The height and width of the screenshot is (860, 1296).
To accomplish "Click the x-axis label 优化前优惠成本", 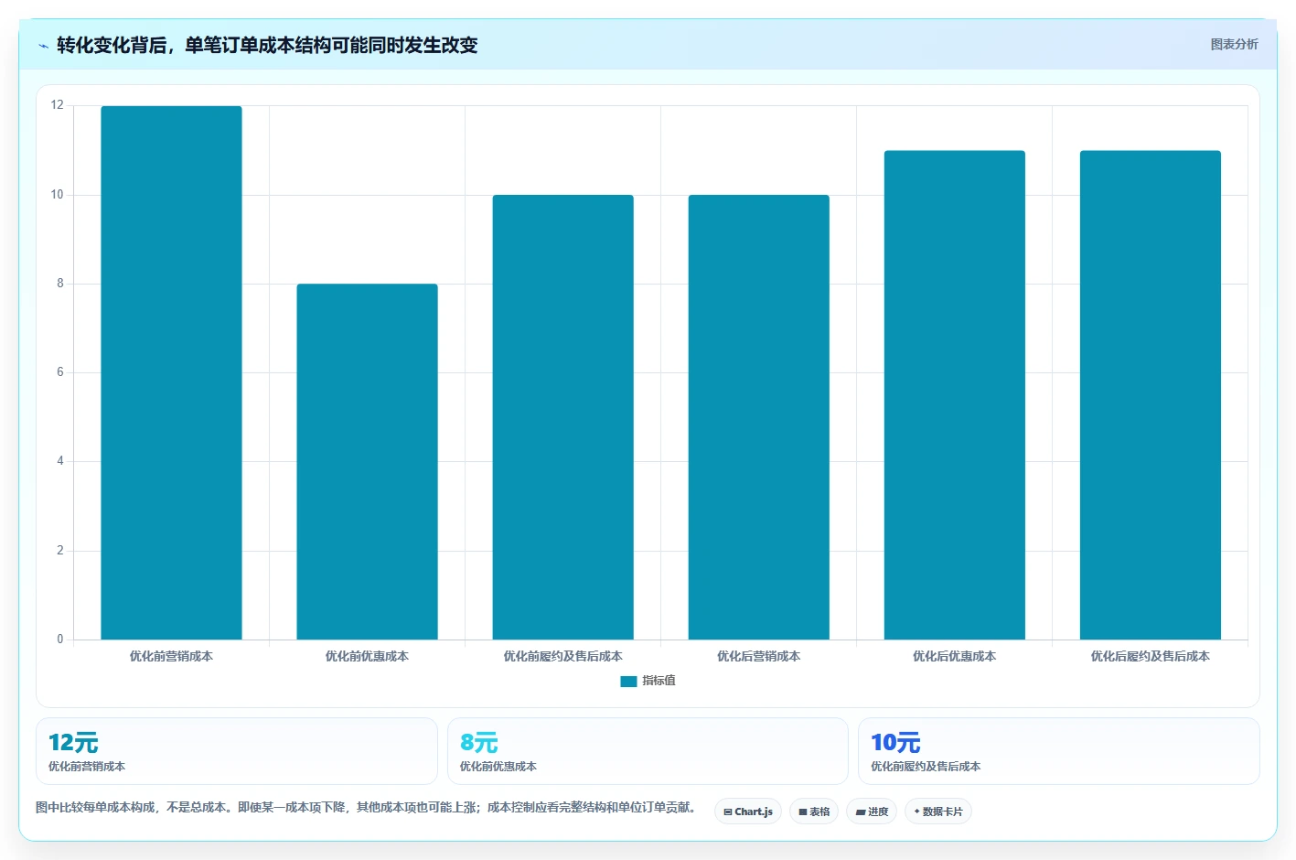I will click(x=367, y=656).
